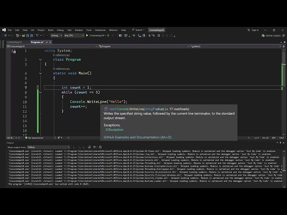
Task: Close the Program.cs tab
Action: 50,42
